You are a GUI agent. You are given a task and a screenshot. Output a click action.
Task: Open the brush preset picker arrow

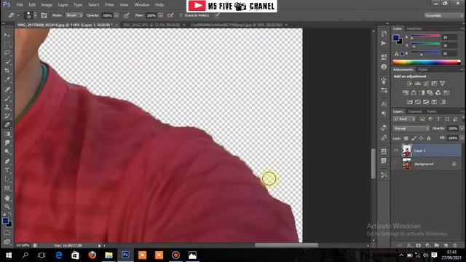pos(35,15)
